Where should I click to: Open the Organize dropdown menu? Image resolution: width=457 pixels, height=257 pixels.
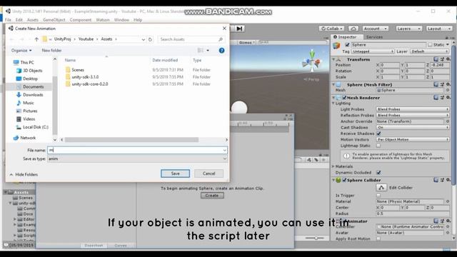(x=21, y=51)
